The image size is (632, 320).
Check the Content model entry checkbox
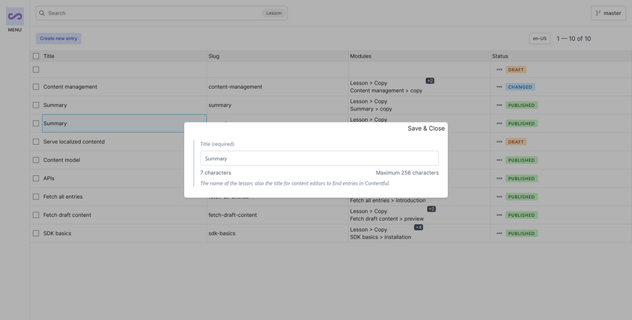pyautogui.click(x=36, y=160)
